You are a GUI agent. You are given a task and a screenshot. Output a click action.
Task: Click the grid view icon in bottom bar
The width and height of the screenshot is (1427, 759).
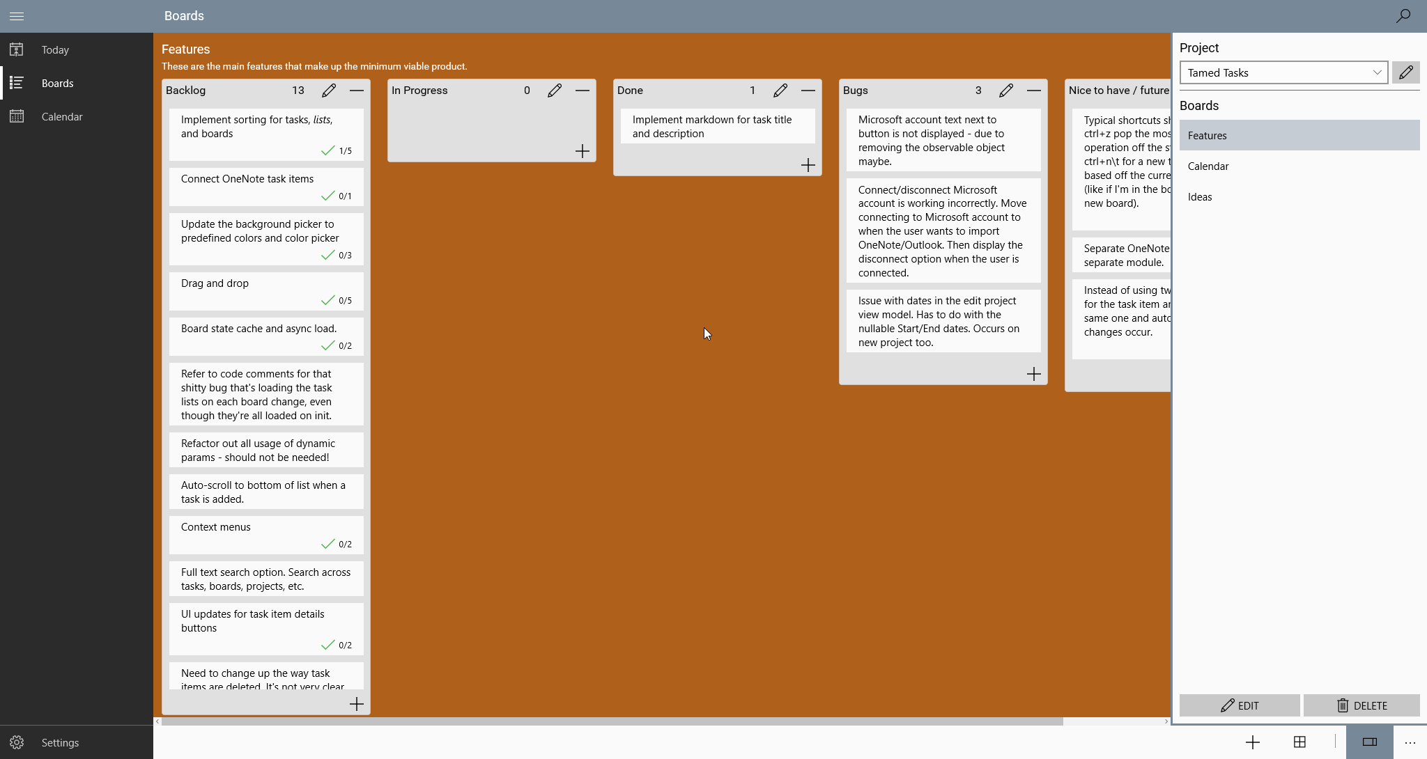[1299, 742]
